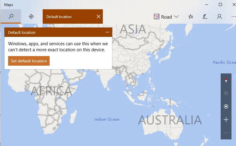The height and width of the screenshot is (146, 236).
Task: Open the Search magnifier tab
Action: coord(11,16)
